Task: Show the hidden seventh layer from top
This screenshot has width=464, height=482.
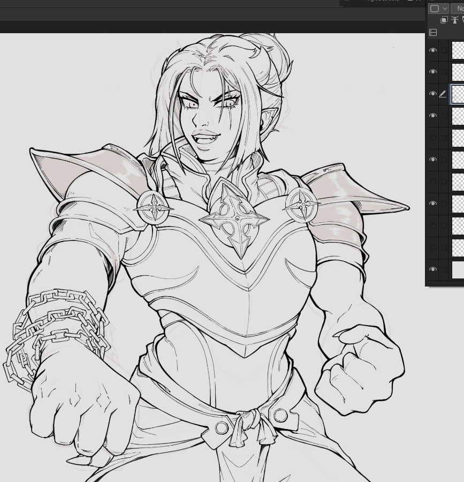Action: pyautogui.click(x=433, y=182)
